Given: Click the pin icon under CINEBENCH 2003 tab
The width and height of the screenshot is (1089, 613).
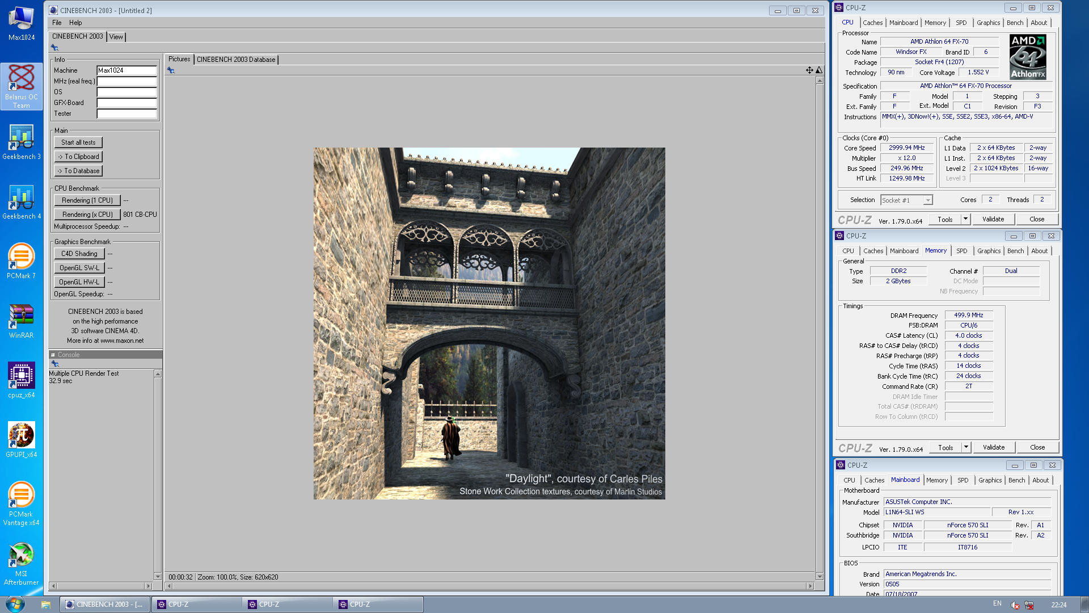Looking at the screenshot, I should tap(55, 48).
